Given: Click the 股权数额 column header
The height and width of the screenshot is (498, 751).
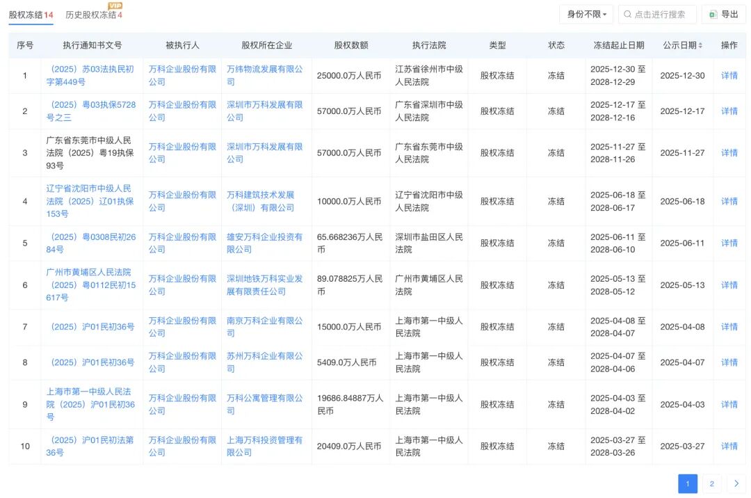Looking at the screenshot, I should tap(351, 45).
